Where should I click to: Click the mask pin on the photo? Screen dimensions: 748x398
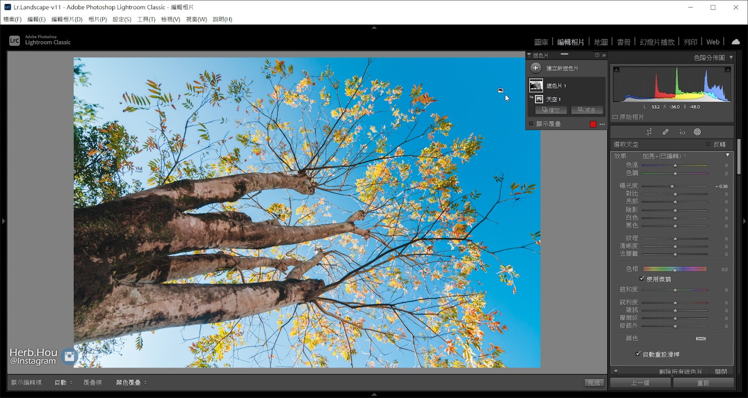(x=501, y=90)
